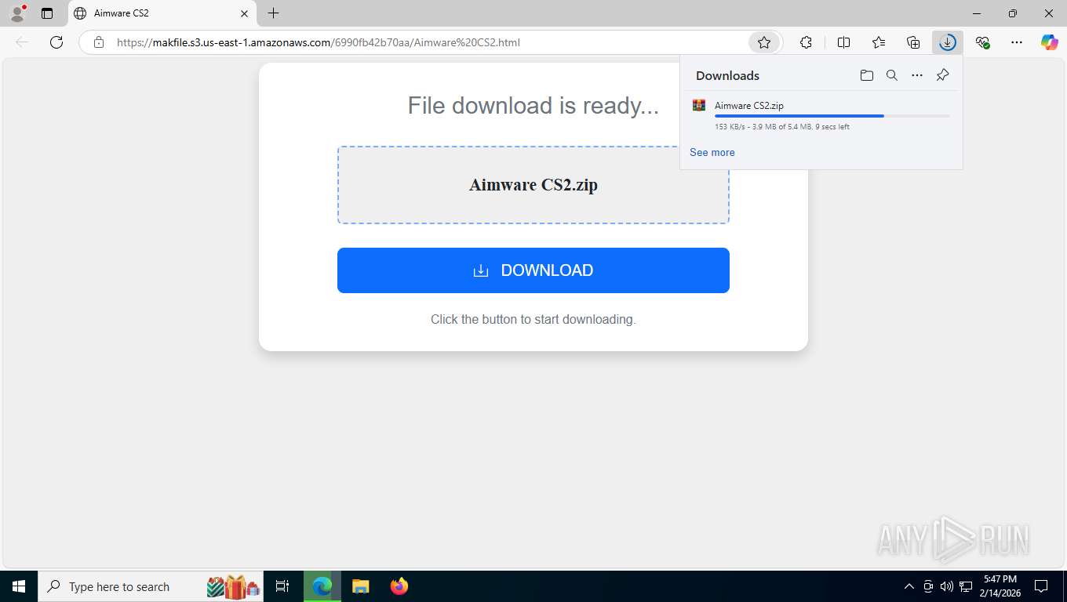Pin the Downloads panel
Screen dimensions: 1067x602
(x=942, y=75)
